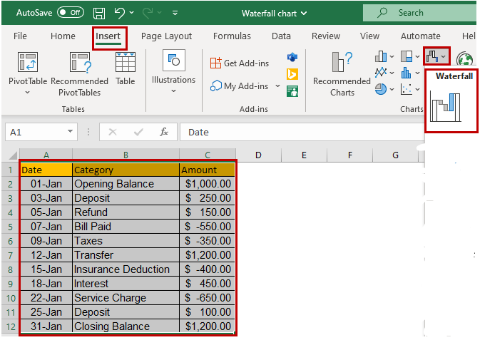Click the Hierarchy (Treemap) chart icon
Viewport: 480px width, 345px height.
point(407,56)
